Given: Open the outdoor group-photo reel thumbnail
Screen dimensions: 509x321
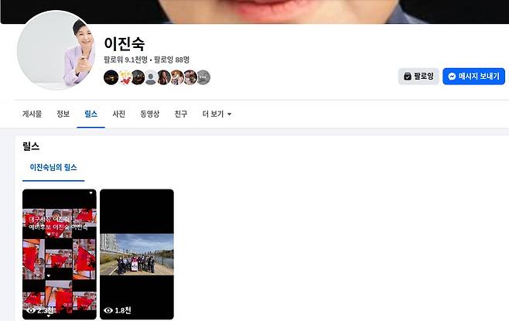Looking at the screenshot, I should pyautogui.click(x=137, y=254).
